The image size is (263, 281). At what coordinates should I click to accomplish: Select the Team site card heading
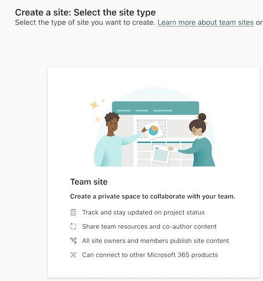(x=89, y=182)
